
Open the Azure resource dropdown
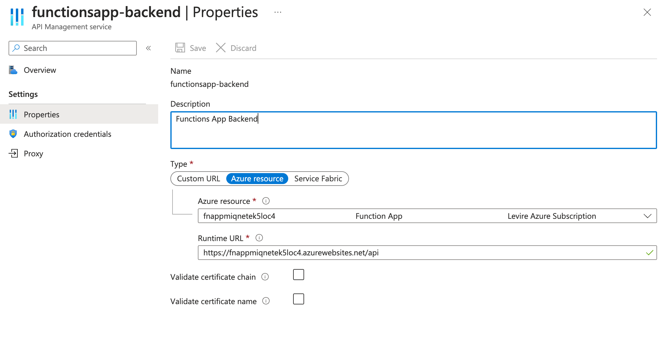point(427,216)
